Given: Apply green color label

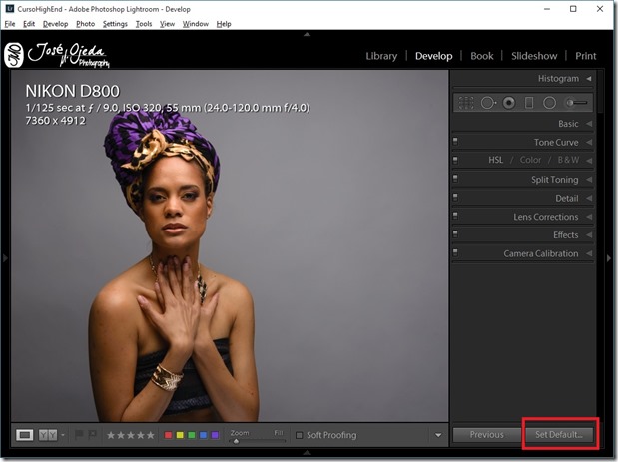Looking at the screenshot, I should [x=192, y=435].
